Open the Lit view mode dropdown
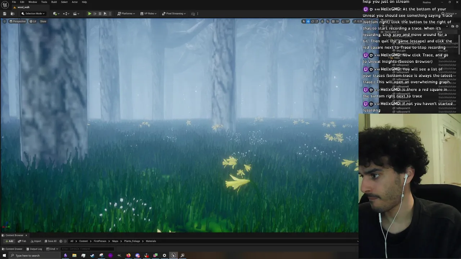Viewport: 461px width, 259px height. 33,21
